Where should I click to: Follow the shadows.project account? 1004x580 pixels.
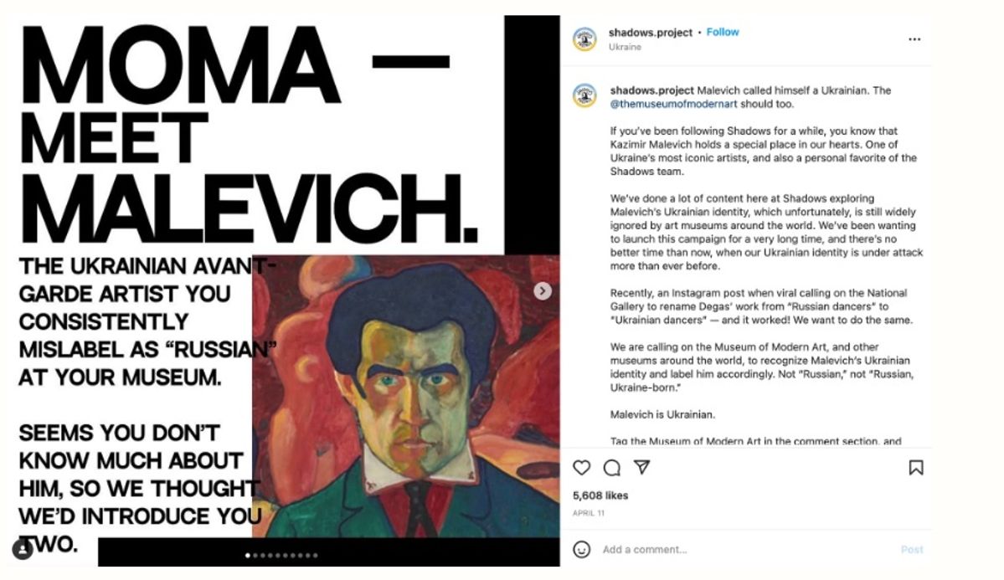(x=723, y=32)
